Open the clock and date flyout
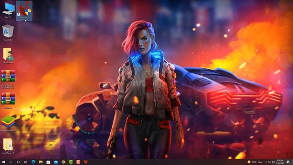293x165 pixels. pyautogui.click(x=280, y=162)
